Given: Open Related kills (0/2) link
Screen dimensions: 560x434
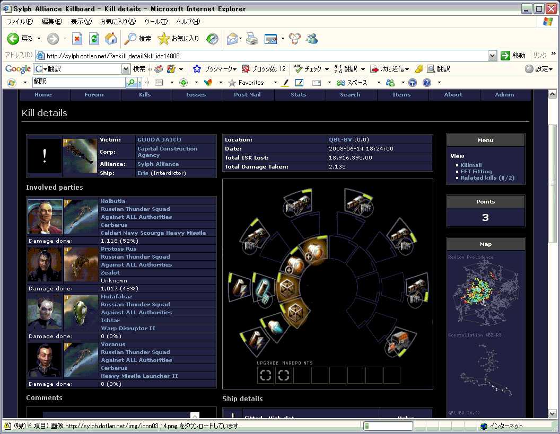Looking at the screenshot, I should (x=487, y=178).
